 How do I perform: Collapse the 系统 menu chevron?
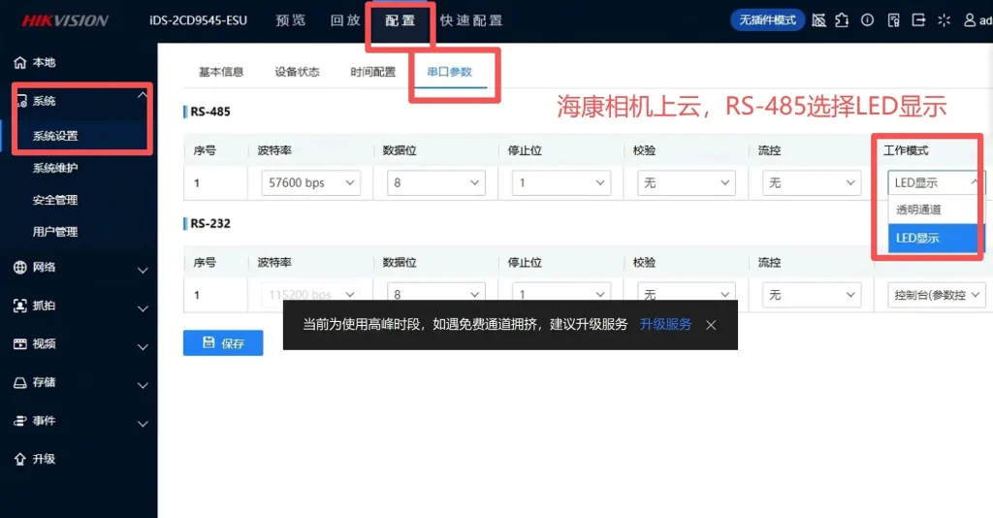(142, 95)
